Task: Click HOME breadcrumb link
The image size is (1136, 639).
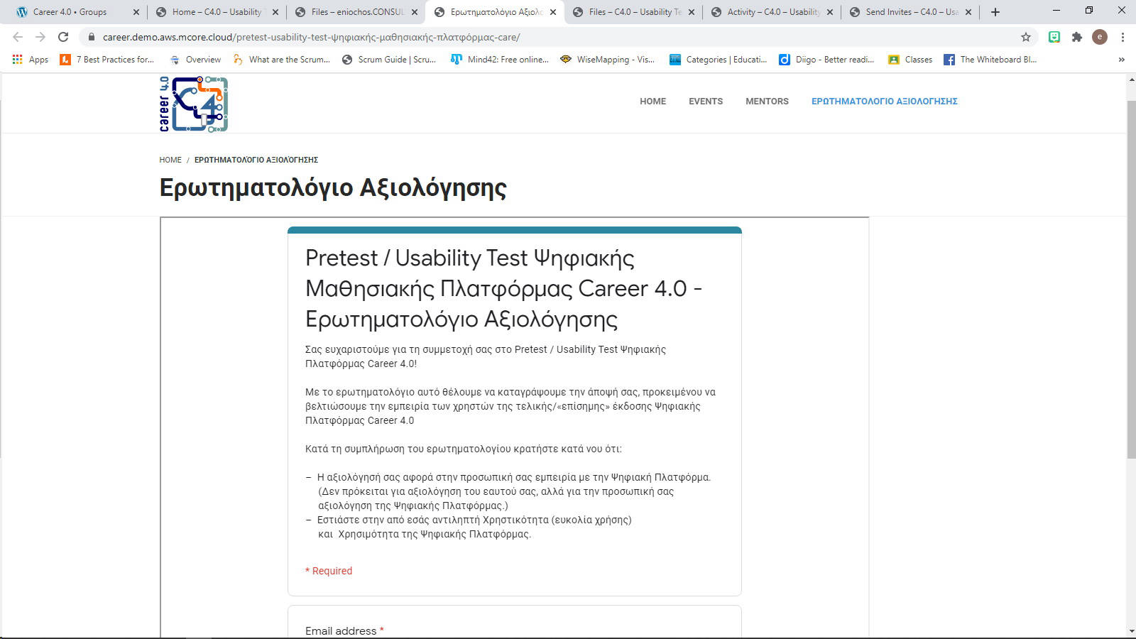Action: coord(170,160)
